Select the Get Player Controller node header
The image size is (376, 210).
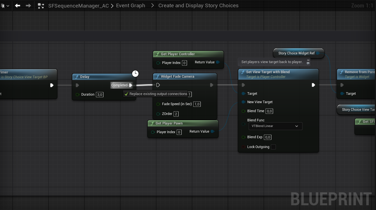[188, 54]
